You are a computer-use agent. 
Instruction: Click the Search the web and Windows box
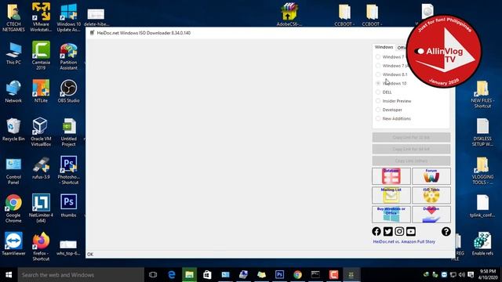pyautogui.click(x=81, y=275)
